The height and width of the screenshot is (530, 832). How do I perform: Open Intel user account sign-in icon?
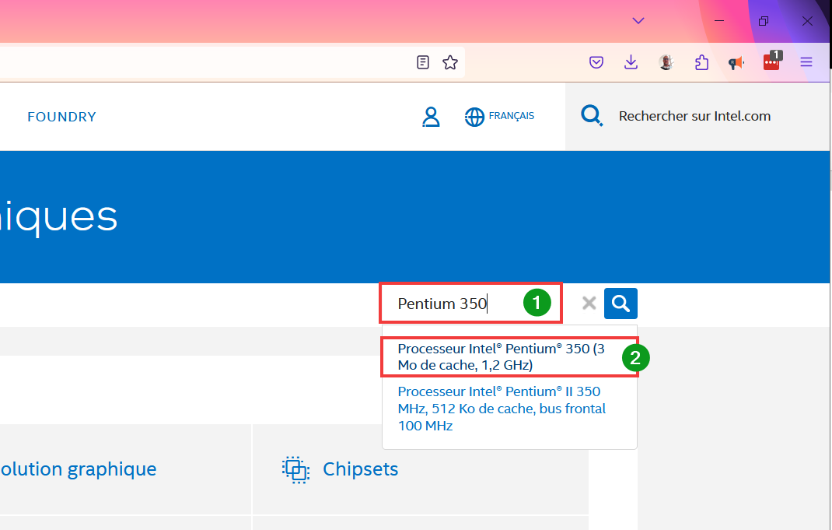pos(431,117)
